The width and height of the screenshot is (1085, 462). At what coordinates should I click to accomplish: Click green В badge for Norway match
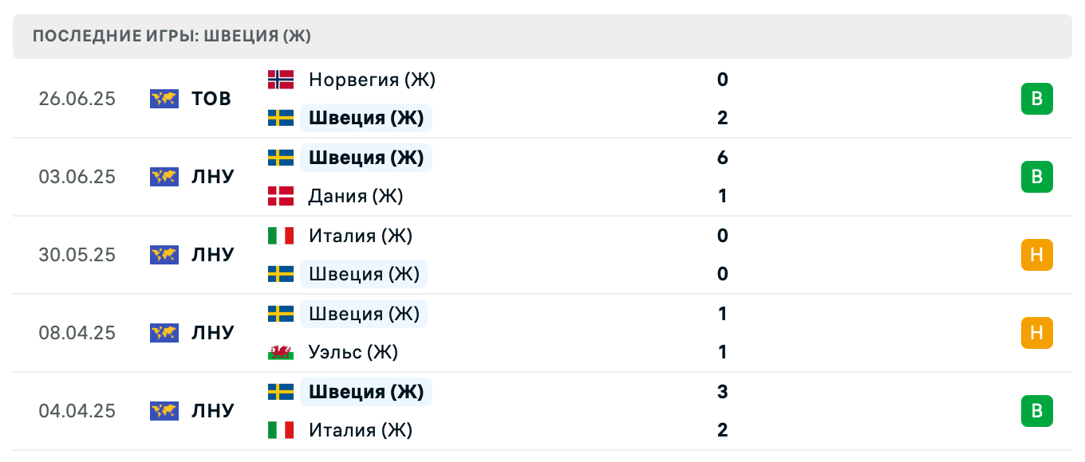(1036, 99)
